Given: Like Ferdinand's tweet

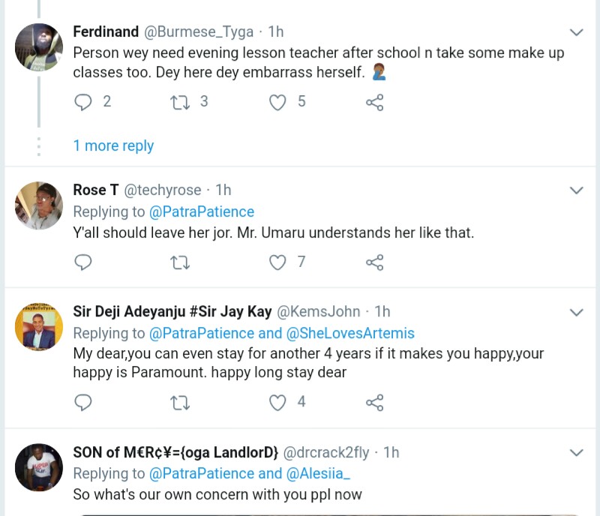Looking at the screenshot, I should pyautogui.click(x=277, y=102).
